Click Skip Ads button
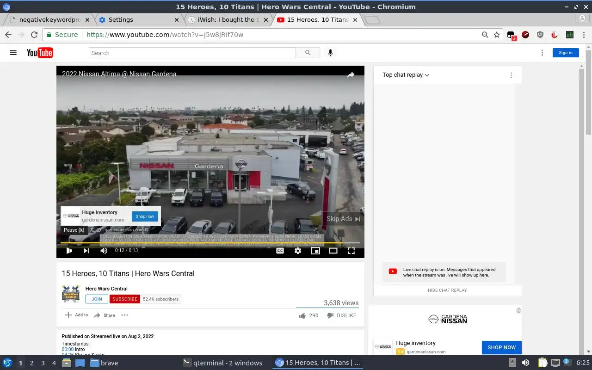 (x=343, y=219)
